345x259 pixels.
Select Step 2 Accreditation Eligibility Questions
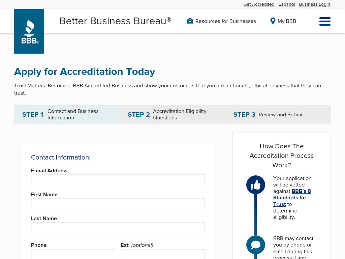172,115
